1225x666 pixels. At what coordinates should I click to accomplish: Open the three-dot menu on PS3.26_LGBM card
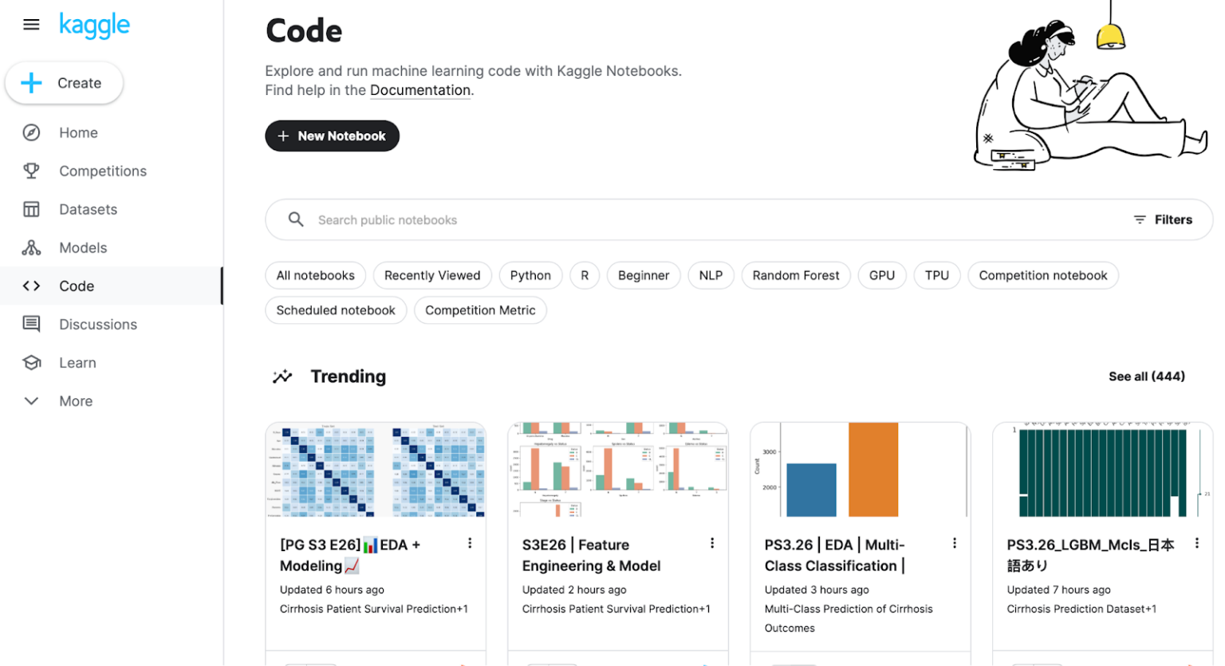click(1197, 543)
